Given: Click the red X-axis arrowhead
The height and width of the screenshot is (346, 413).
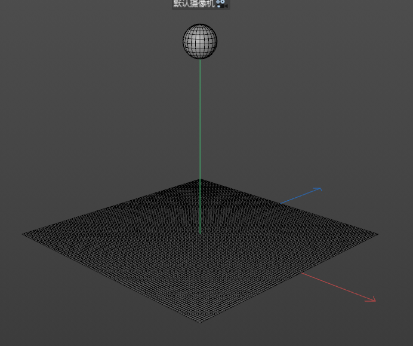Looking at the screenshot, I should tap(373, 300).
